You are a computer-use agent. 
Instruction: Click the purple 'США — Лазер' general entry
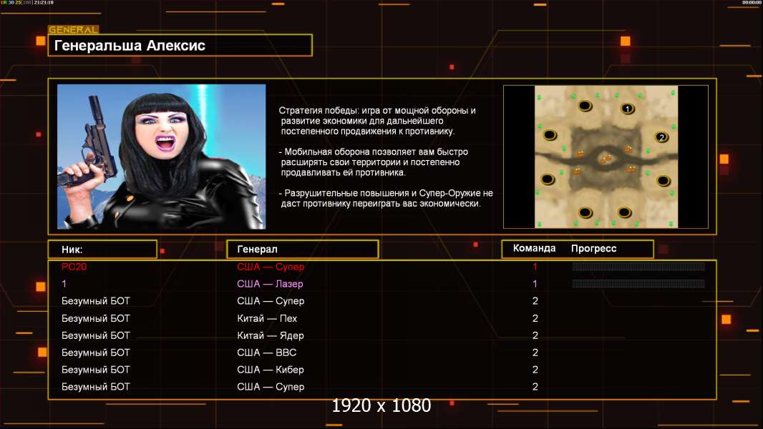(x=270, y=284)
